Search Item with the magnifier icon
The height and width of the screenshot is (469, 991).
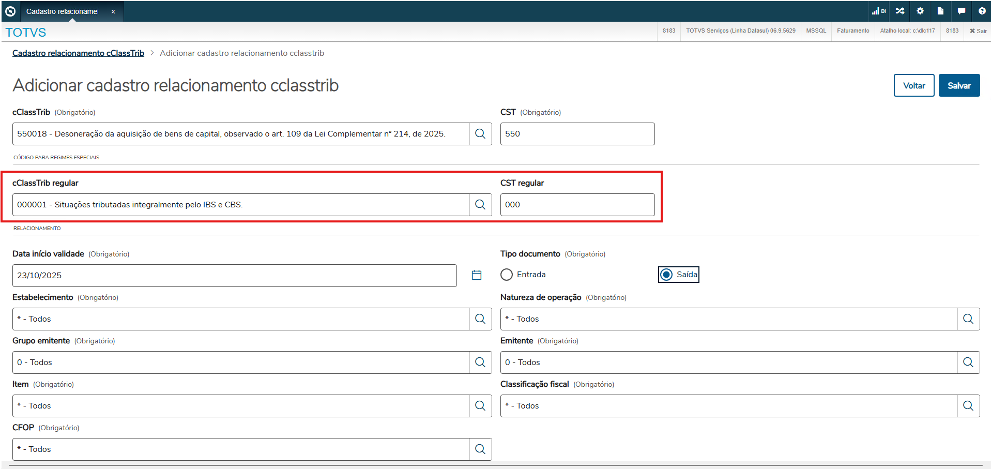coord(480,406)
